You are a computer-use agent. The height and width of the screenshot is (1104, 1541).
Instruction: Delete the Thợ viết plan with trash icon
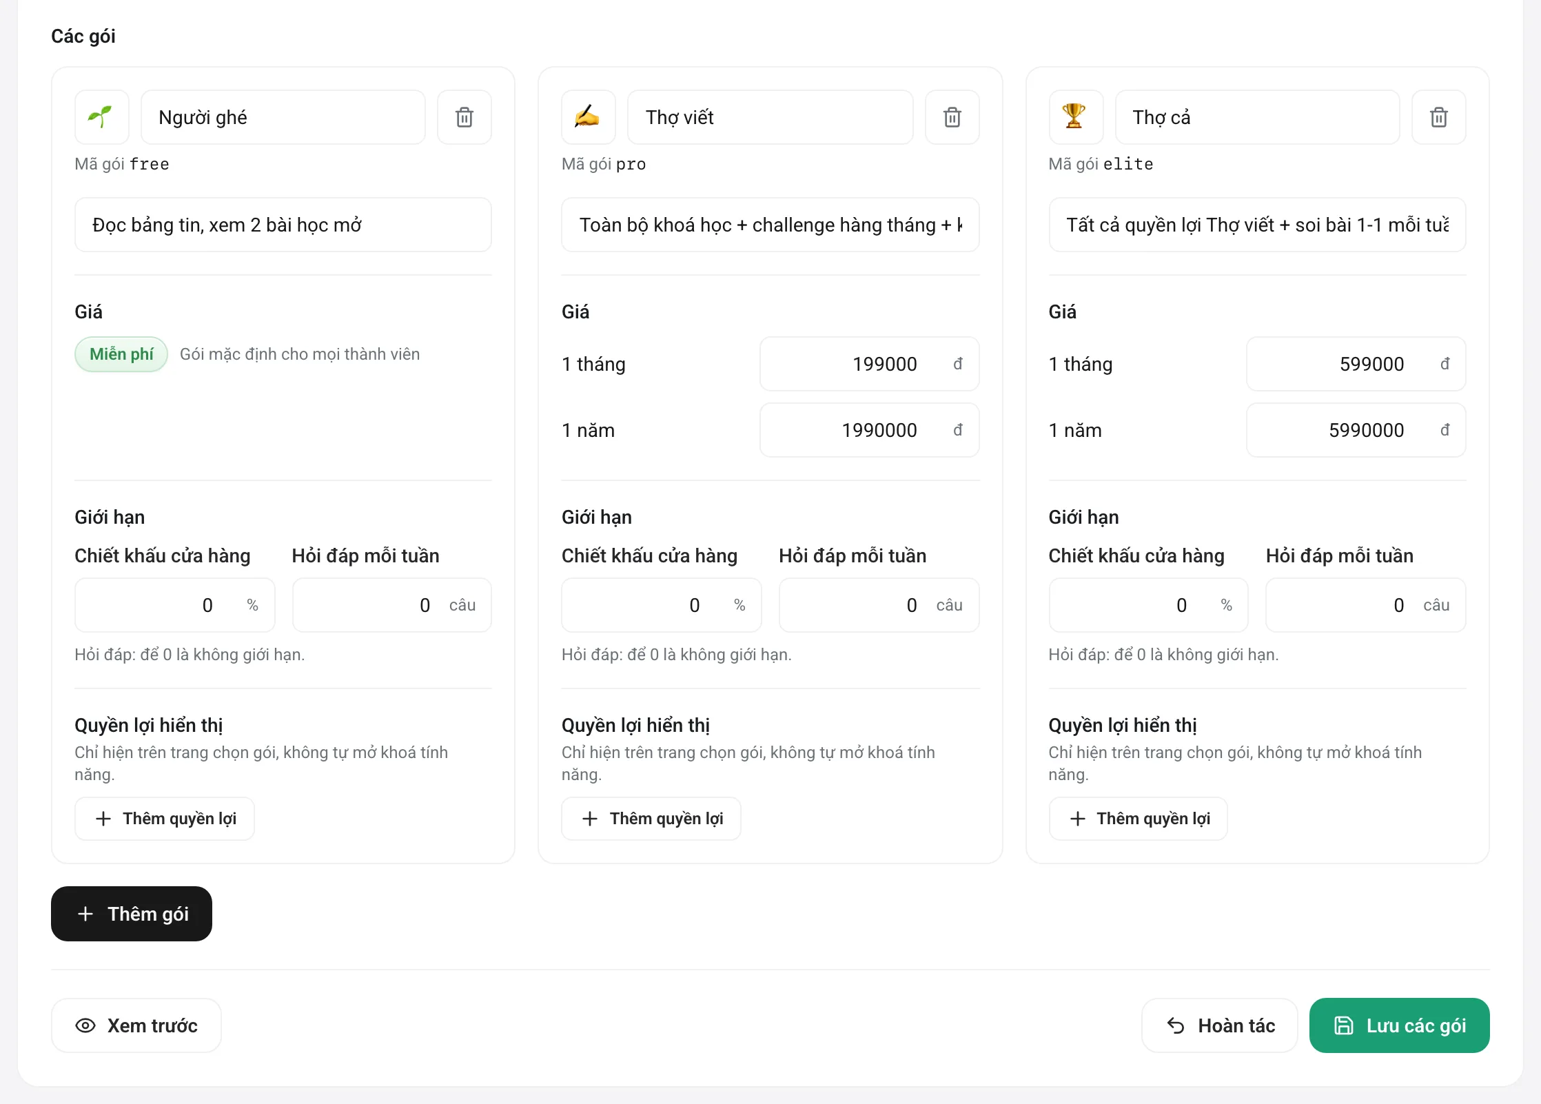pyautogui.click(x=952, y=117)
